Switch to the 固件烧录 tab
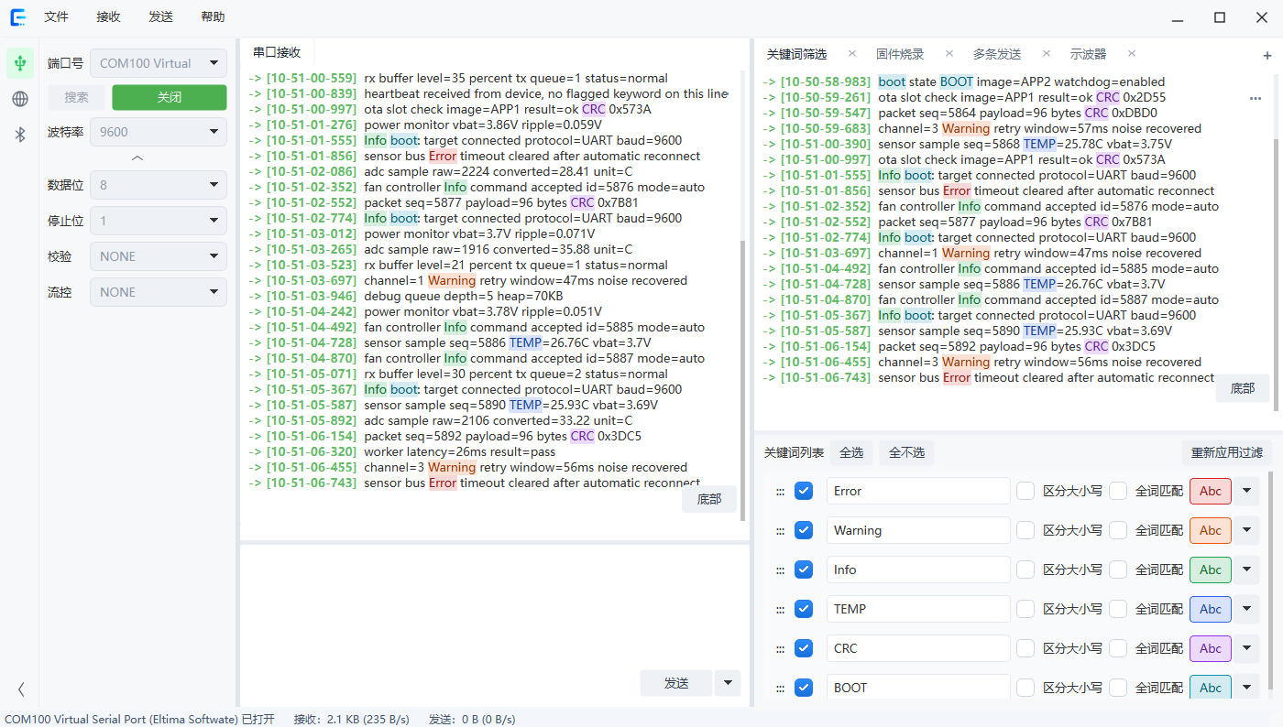The width and height of the screenshot is (1283, 727). 900,54
